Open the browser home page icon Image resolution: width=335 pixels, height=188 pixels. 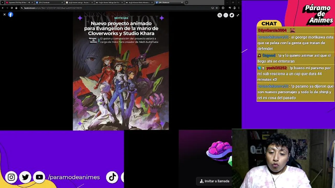click(x=16, y=8)
